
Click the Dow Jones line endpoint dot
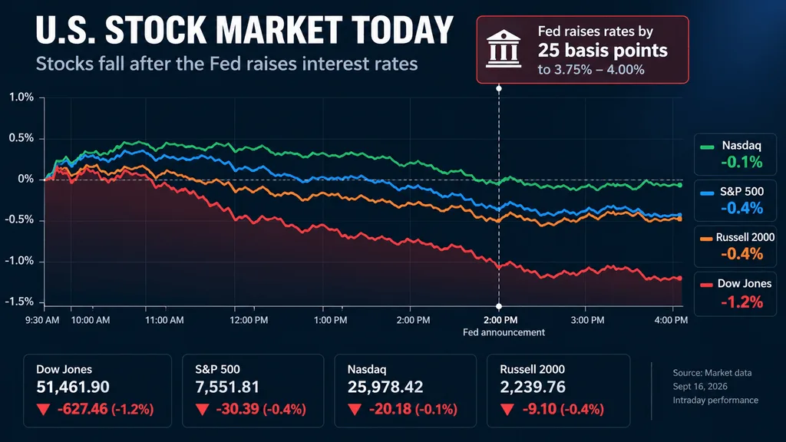pyautogui.click(x=680, y=278)
